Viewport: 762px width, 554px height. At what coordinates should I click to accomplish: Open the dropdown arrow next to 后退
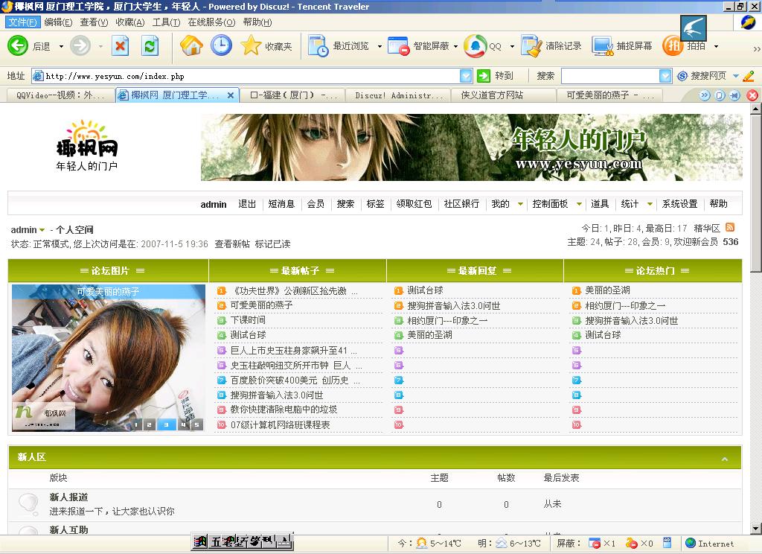pyautogui.click(x=61, y=47)
